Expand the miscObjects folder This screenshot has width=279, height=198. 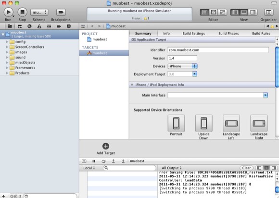pos(7,62)
